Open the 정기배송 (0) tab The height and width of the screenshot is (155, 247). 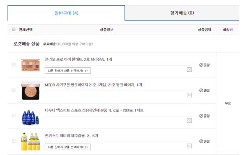pyautogui.click(x=182, y=13)
